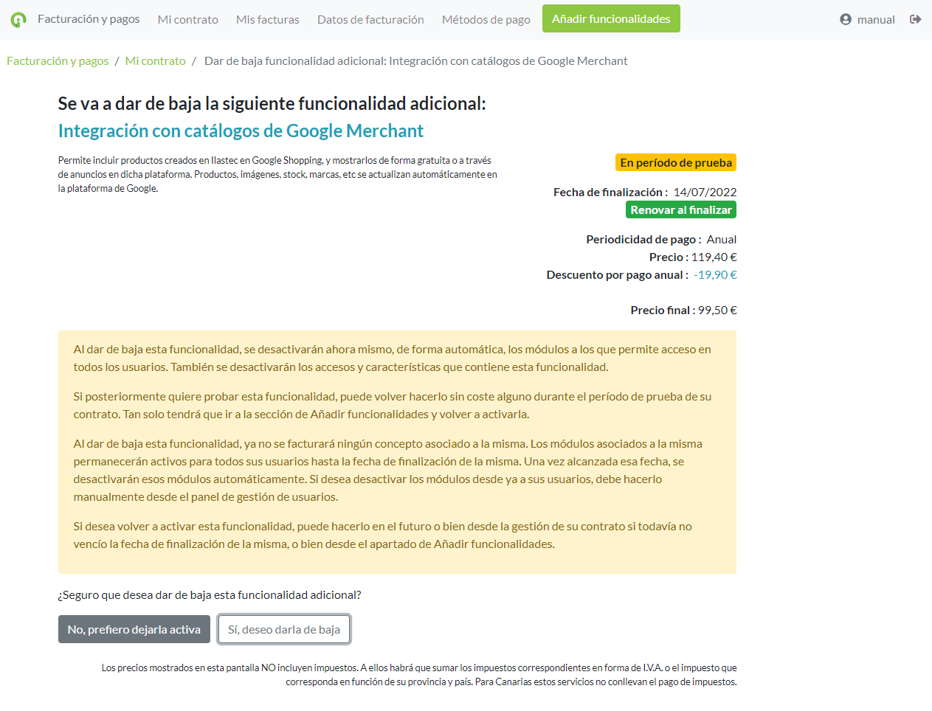Follow the Mi contrato breadcrumb link
The width and height of the screenshot is (932, 711).
click(155, 61)
